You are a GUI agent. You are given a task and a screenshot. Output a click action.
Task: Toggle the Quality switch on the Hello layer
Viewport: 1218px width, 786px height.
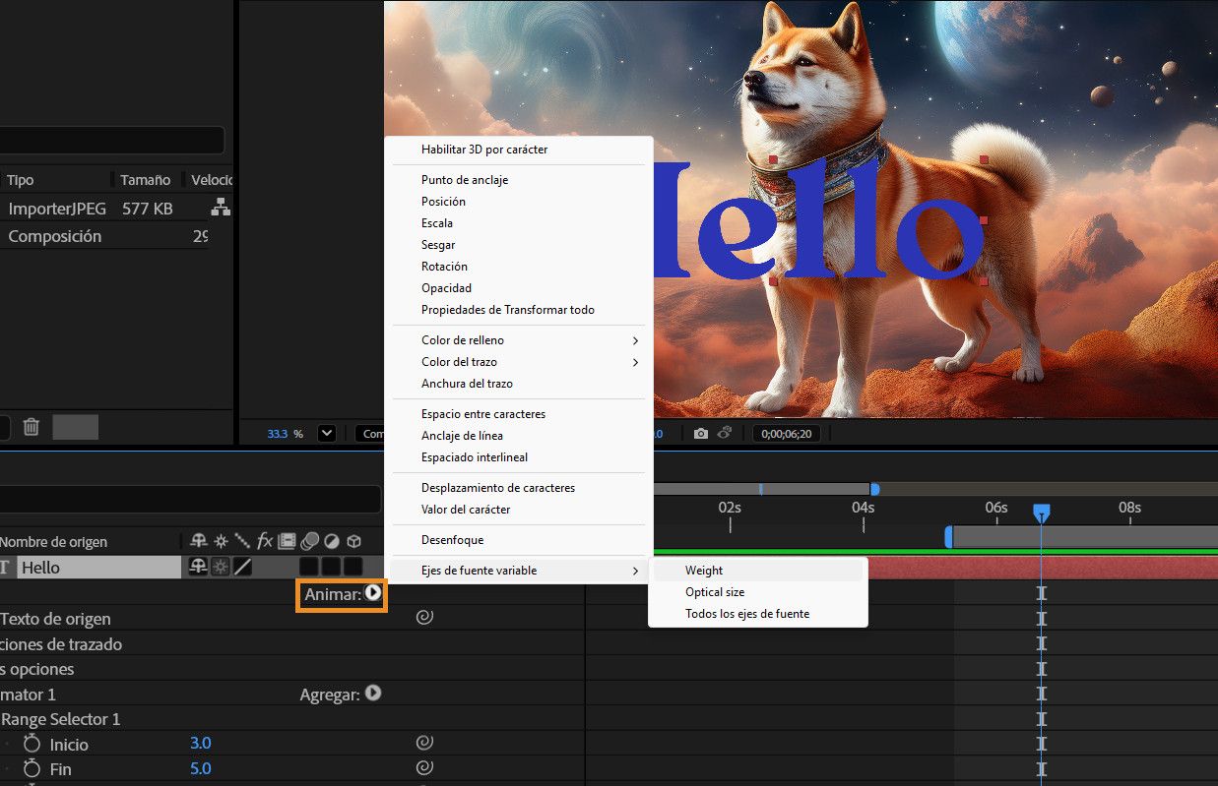pos(242,568)
